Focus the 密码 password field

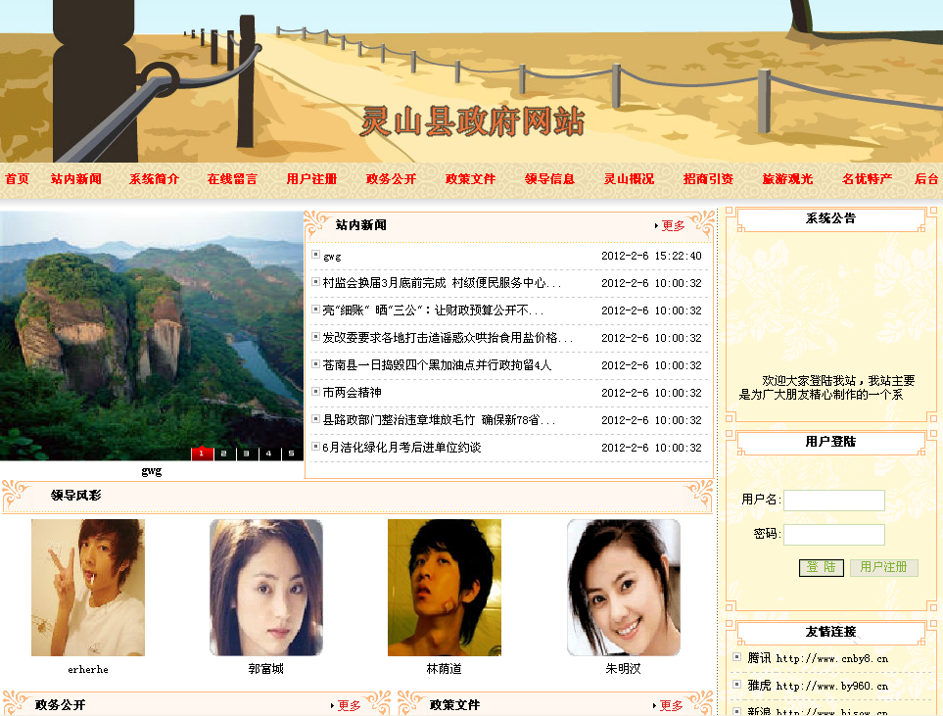coord(834,534)
